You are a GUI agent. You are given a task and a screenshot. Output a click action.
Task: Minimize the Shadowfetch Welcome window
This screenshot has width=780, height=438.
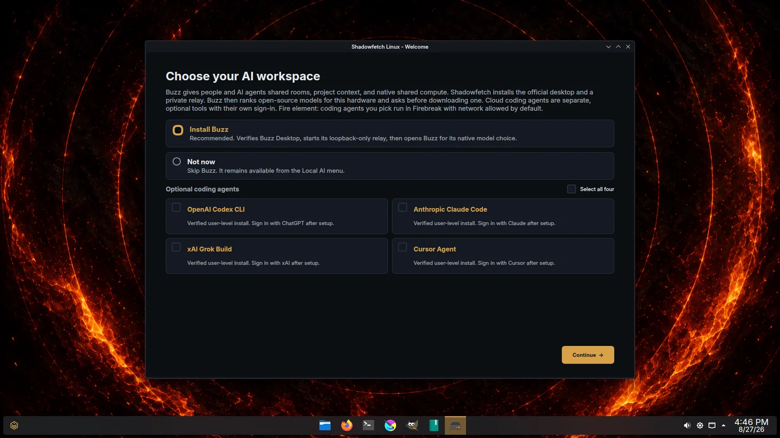point(608,47)
